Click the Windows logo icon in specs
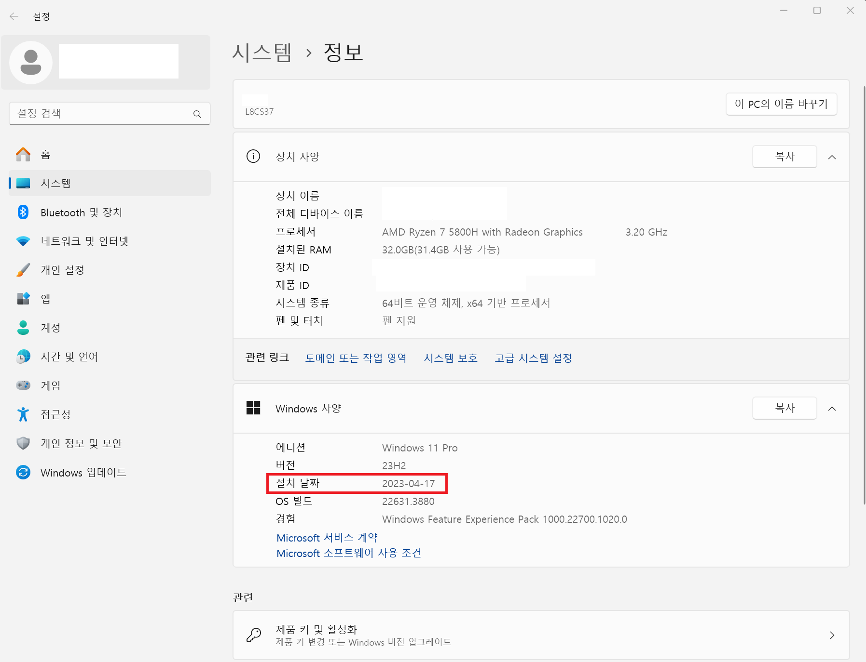The width and height of the screenshot is (866, 662). point(253,408)
